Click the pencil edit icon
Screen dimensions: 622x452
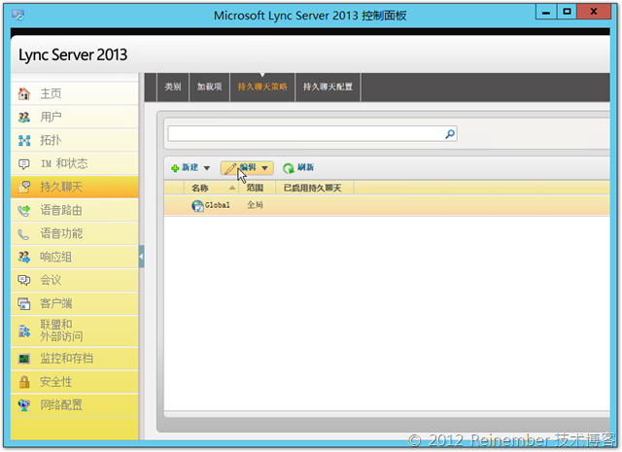[230, 168]
